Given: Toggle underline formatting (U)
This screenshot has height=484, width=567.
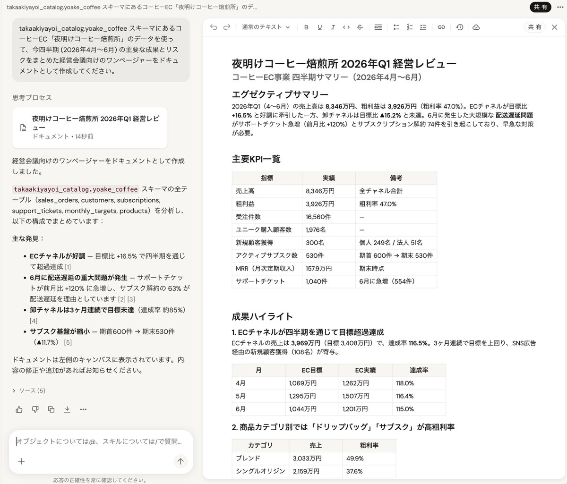Looking at the screenshot, I should coord(319,27).
